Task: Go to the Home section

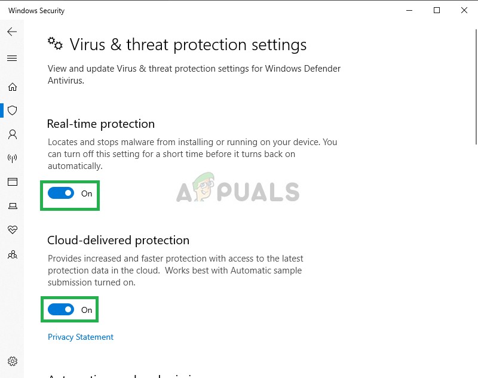Action: click(x=12, y=87)
